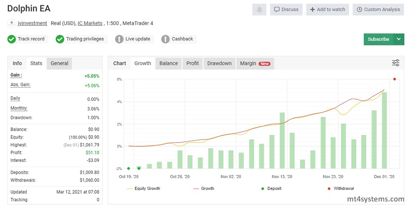411x206 pixels.
Task: Click the Cashback warning icon
Action: (x=165, y=39)
